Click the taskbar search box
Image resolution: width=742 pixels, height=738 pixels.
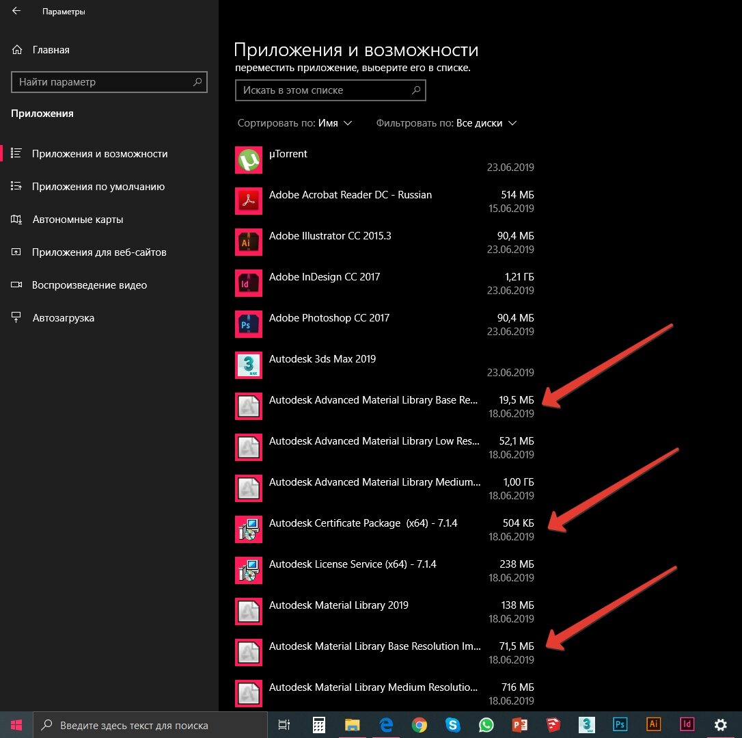(150, 725)
